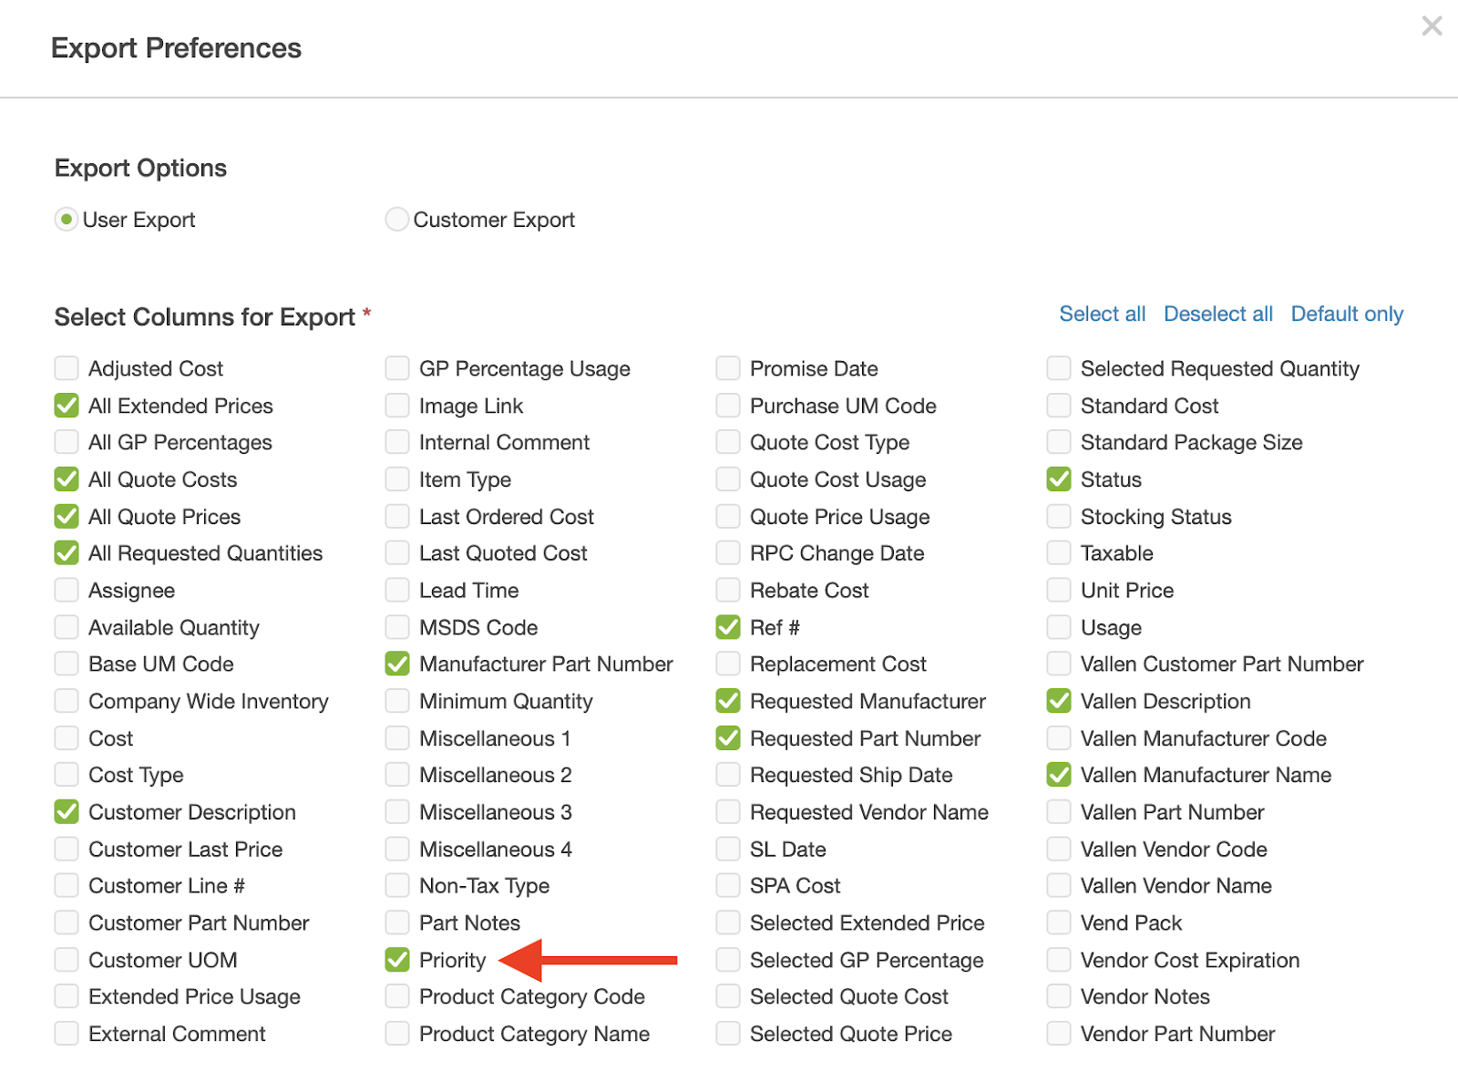
Task: Untick the Status checkbox
Action: click(x=1059, y=479)
